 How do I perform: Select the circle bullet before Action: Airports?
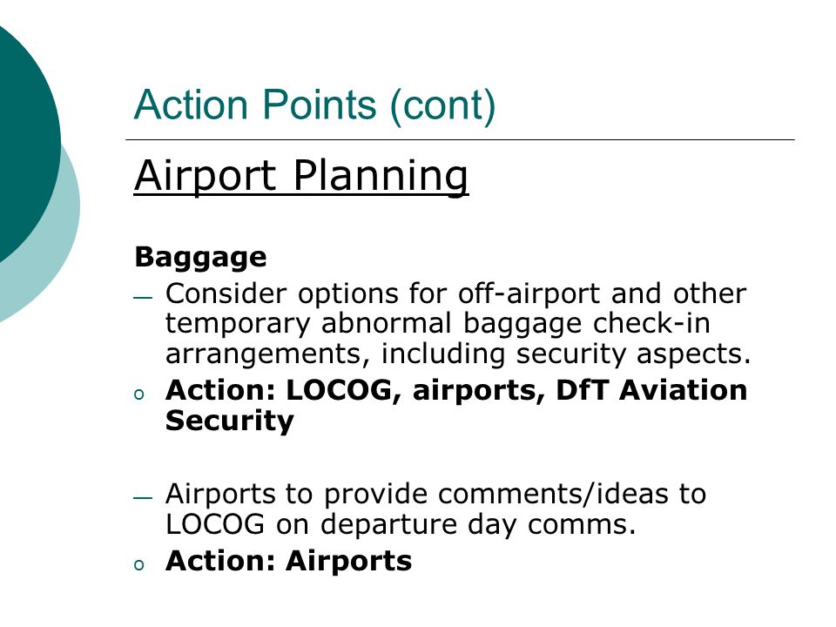[139, 565]
